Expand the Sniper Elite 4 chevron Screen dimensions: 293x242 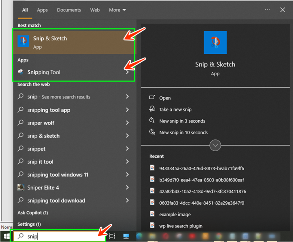(x=127, y=187)
